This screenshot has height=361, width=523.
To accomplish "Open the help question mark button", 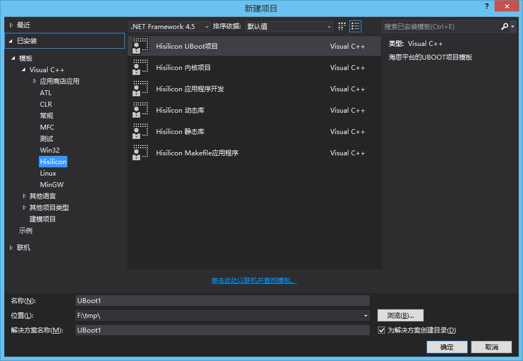I will pyautogui.click(x=487, y=6).
